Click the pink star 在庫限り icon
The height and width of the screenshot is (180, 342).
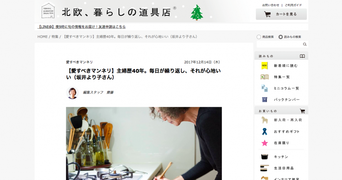coord(265,143)
